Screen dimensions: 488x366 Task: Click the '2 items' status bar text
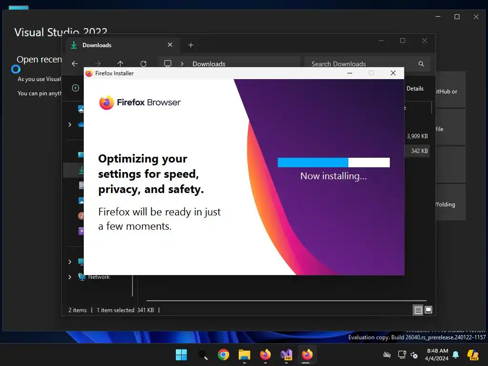(78, 310)
